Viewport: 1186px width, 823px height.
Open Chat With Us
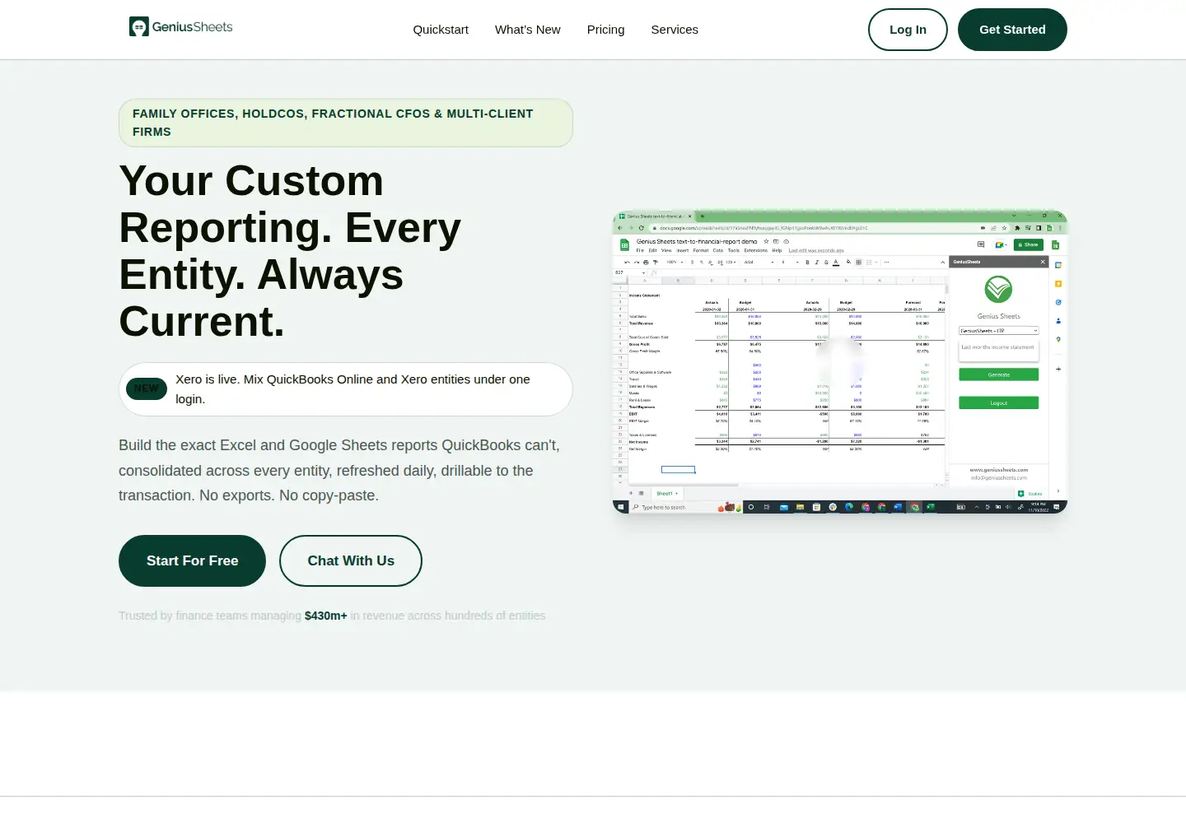(351, 560)
